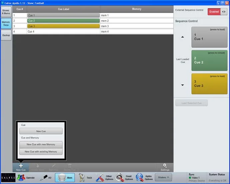Reload the green Cue 2 button

tap(209, 60)
